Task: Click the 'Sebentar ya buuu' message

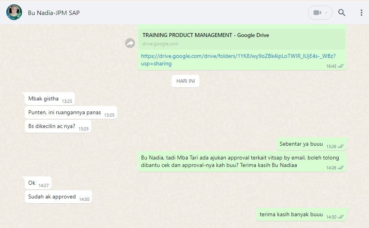Action: 302,144
